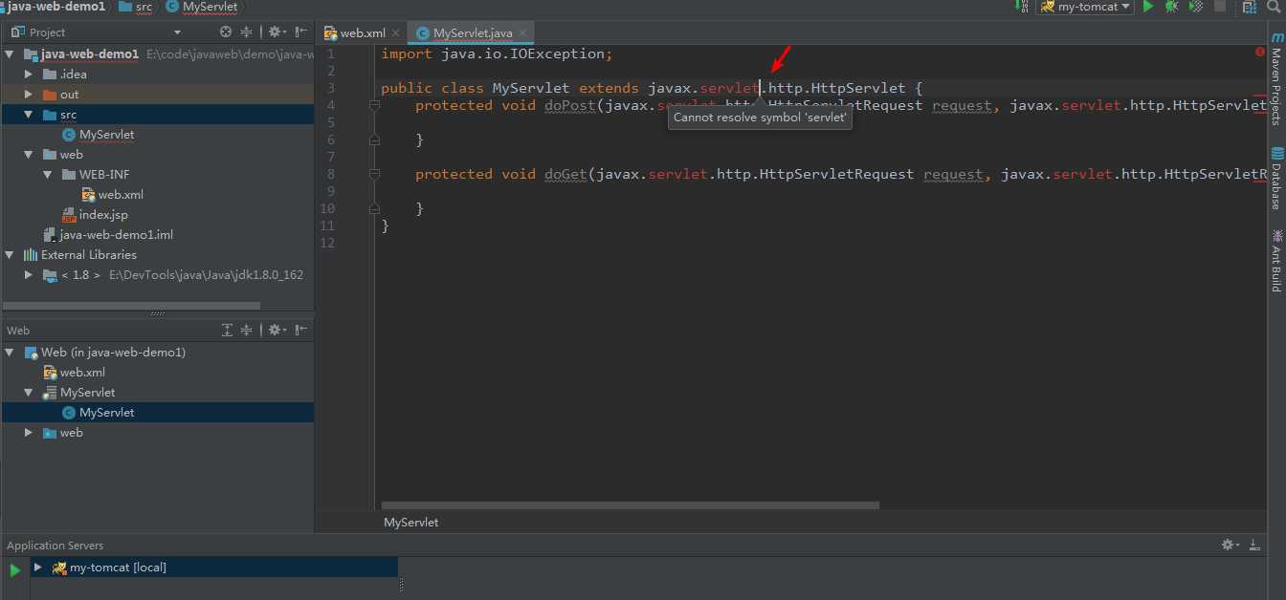Select MyServlet.java editor tab
Viewport: 1286px width, 600px height.
pyautogui.click(x=473, y=32)
